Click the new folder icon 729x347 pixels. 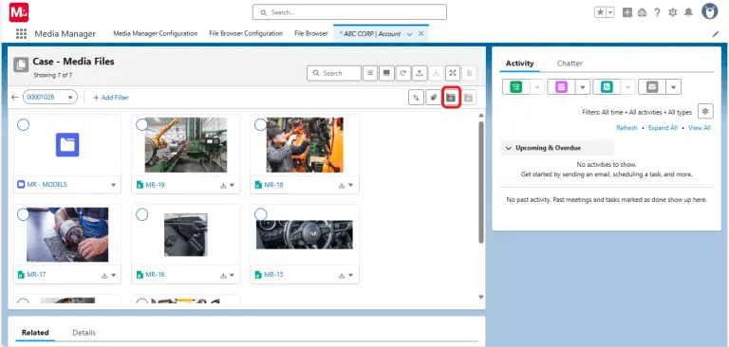pyautogui.click(x=451, y=98)
